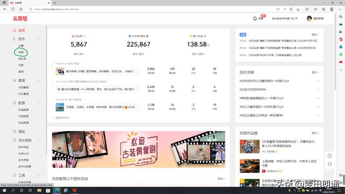Click the 创作 pencil icon in sidebar

[15, 39]
